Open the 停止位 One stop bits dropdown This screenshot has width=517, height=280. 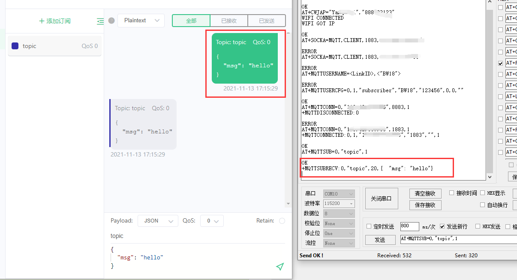pyautogui.click(x=339, y=233)
